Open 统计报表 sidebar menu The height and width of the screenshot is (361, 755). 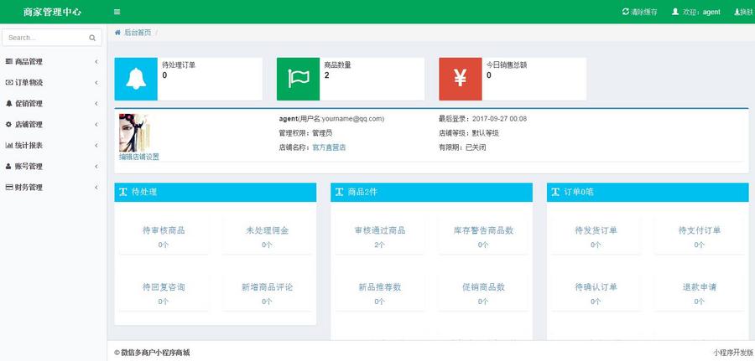53,145
